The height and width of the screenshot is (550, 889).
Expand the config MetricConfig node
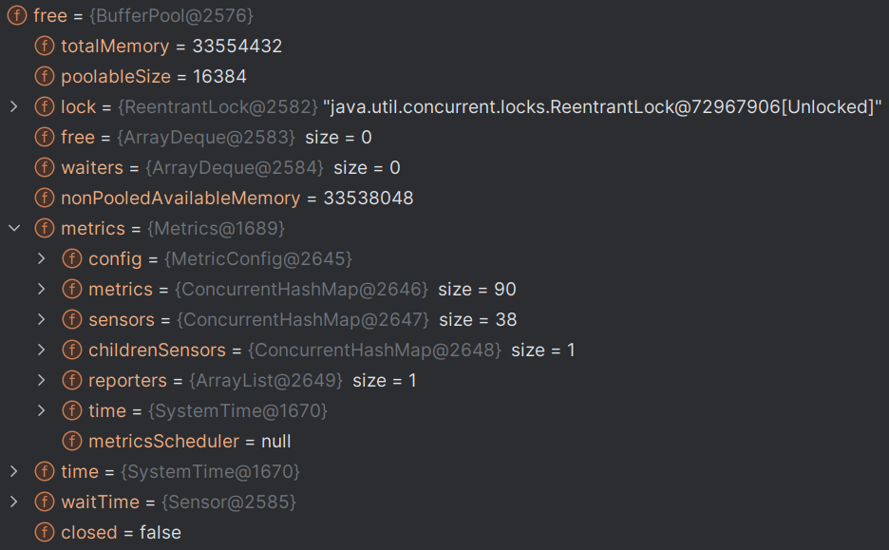(42, 258)
